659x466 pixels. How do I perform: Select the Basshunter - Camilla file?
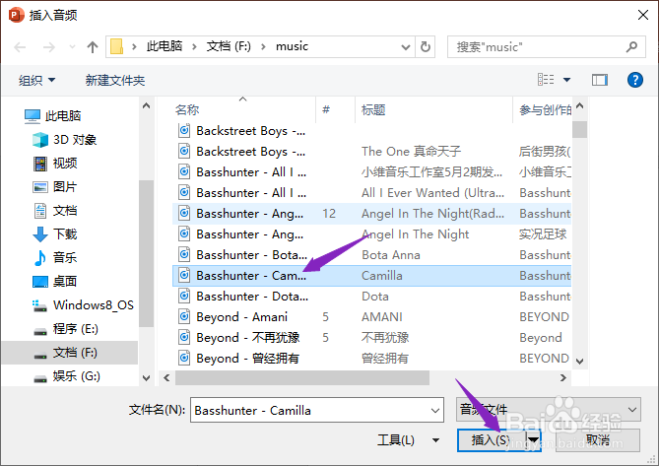pos(371,276)
